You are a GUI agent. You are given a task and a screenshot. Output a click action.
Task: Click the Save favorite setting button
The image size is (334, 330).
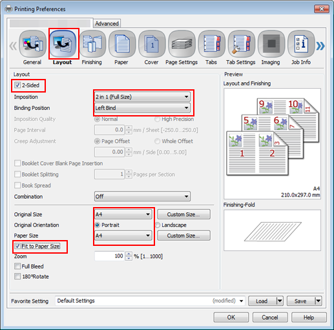[301, 301]
